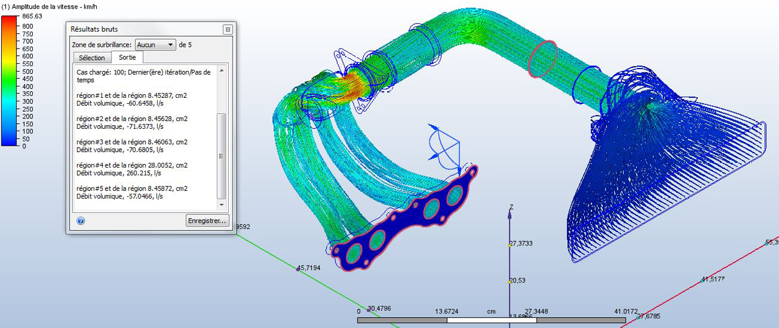Select the Sortie tab

(127, 58)
